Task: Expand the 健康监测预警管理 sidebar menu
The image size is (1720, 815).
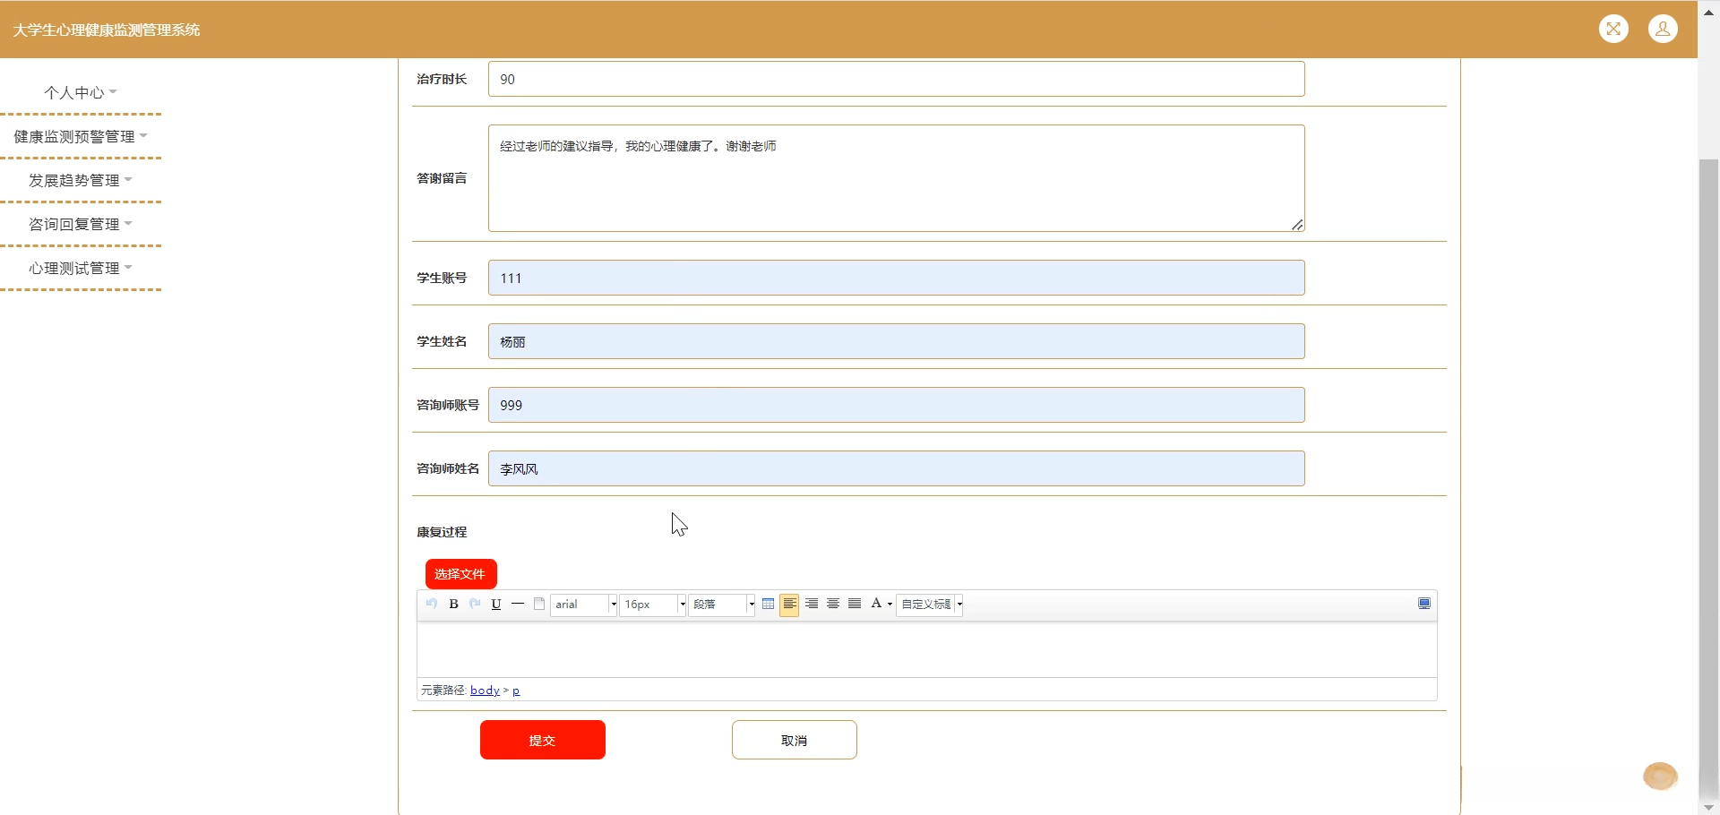Action: point(81,136)
